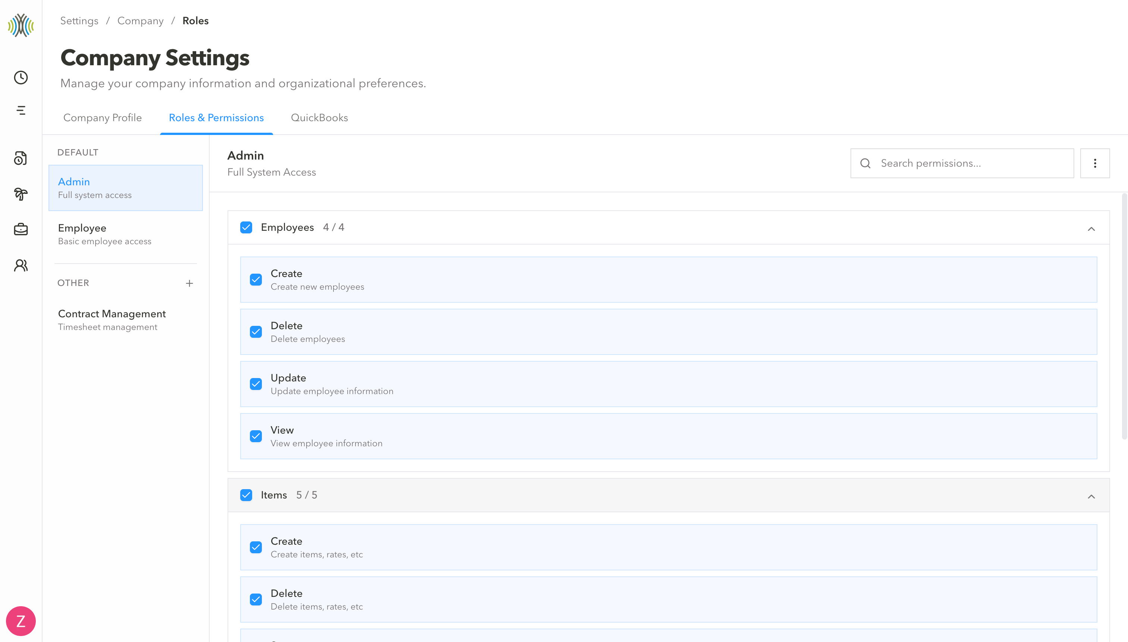This screenshot has width=1128, height=642.
Task: Open the palm tree time-off icon
Action: pos(21,193)
